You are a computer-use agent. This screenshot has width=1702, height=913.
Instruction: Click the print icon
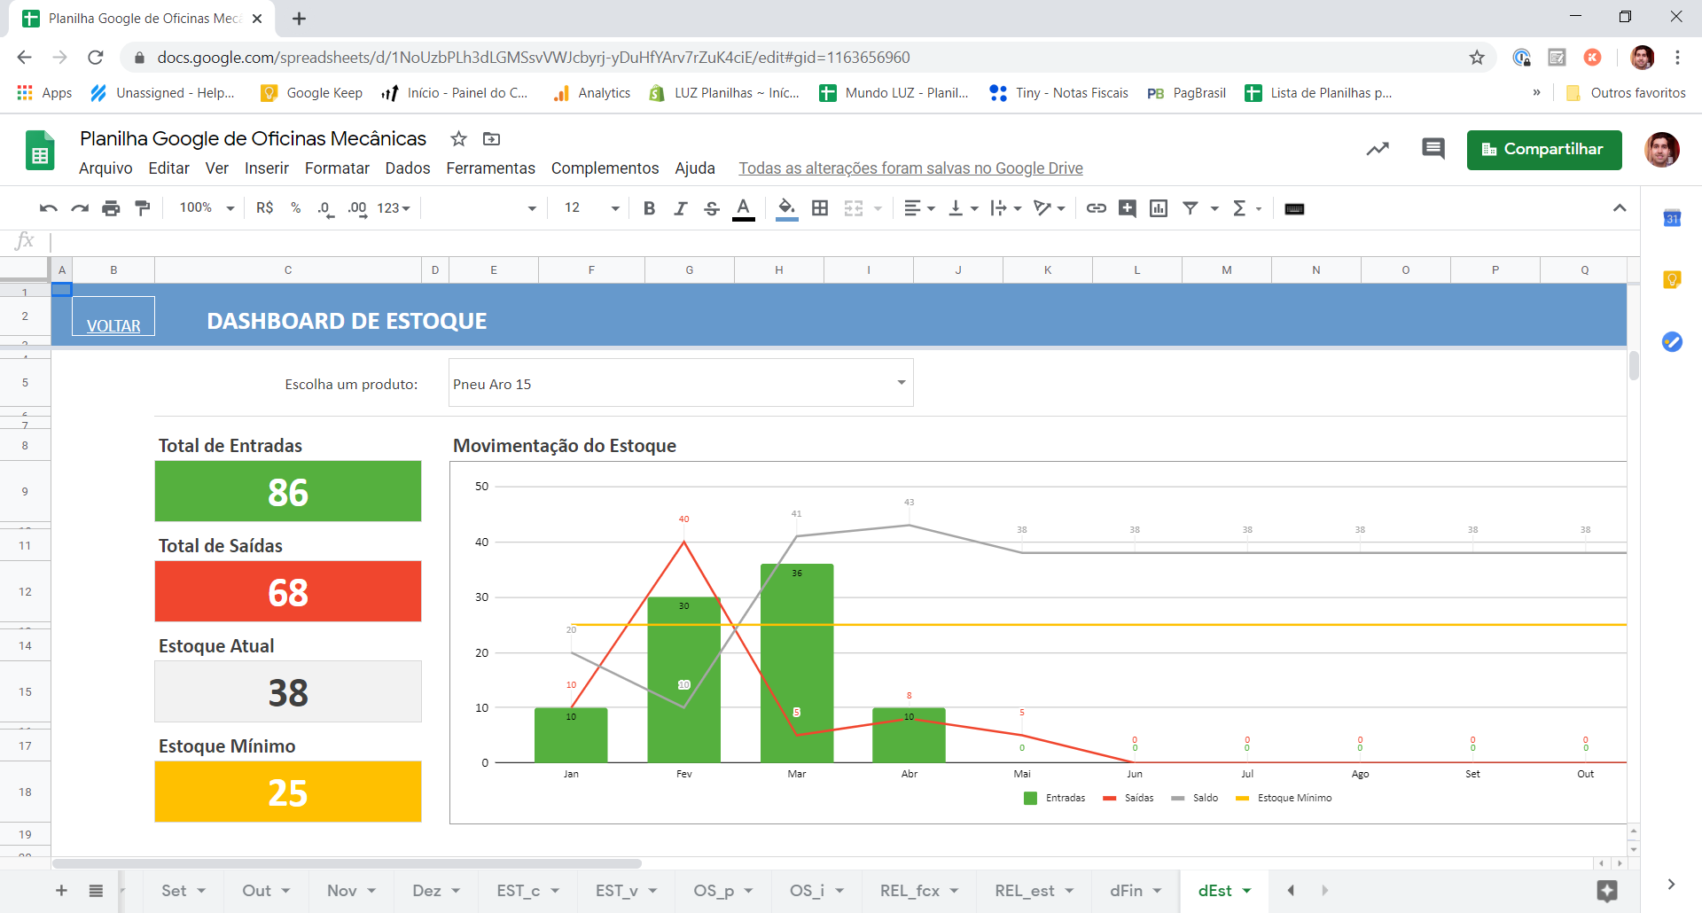[111, 208]
